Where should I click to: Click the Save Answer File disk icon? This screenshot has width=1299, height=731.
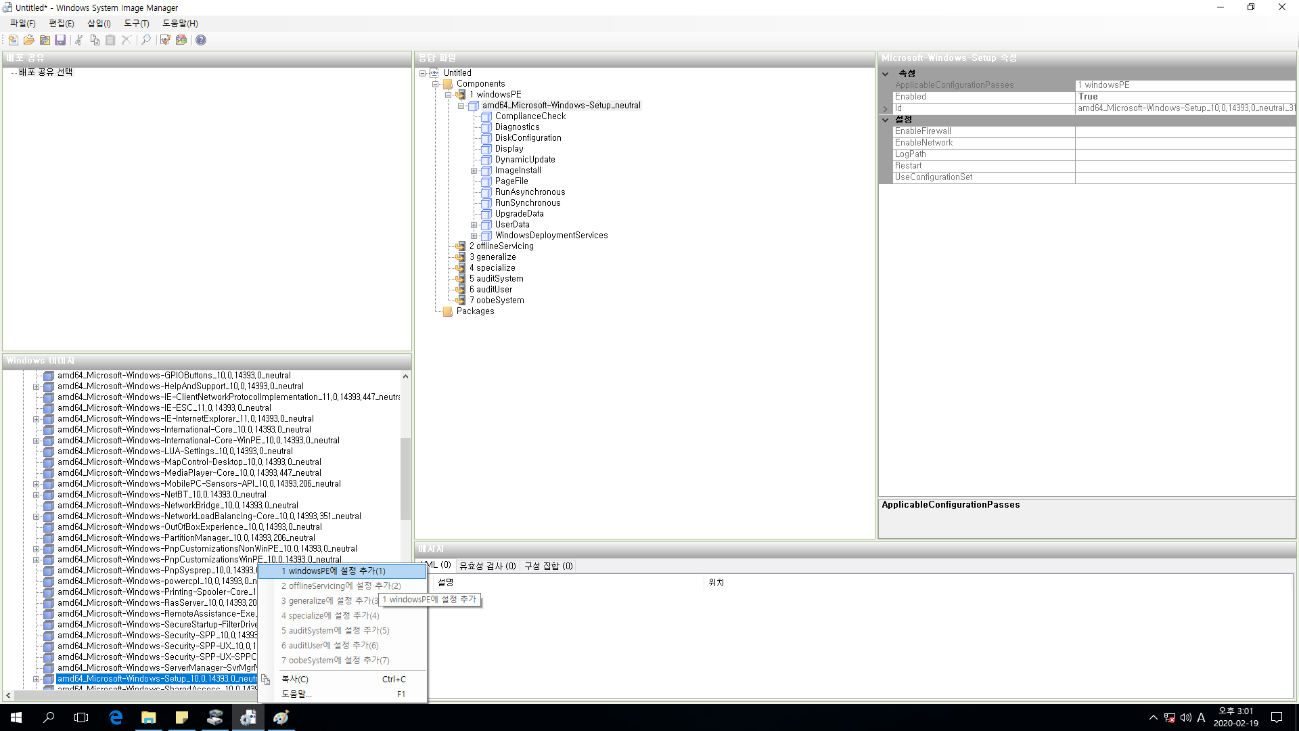(x=60, y=40)
